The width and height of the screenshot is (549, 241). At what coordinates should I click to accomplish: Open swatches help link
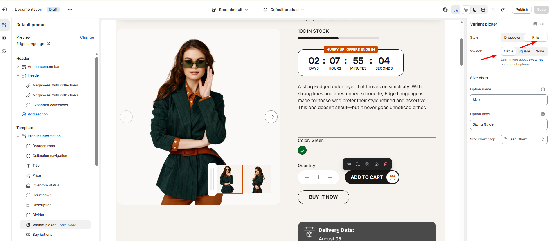[x=536, y=60]
